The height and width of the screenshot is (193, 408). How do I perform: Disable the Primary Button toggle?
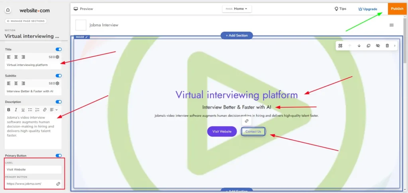[59, 156]
